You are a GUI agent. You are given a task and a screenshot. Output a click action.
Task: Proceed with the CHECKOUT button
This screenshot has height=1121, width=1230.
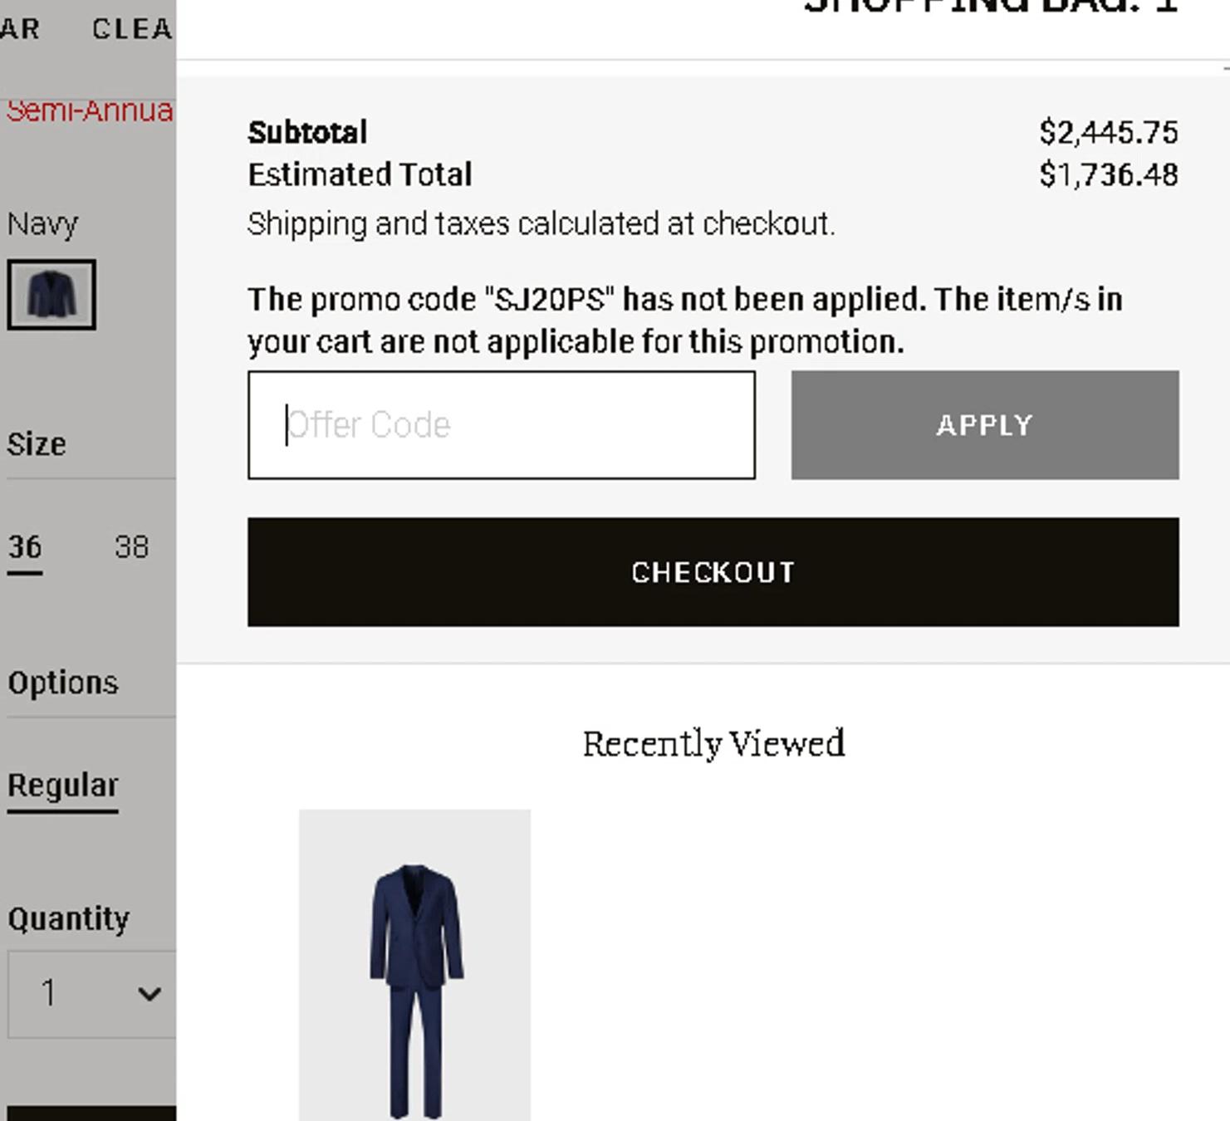pyautogui.click(x=713, y=572)
